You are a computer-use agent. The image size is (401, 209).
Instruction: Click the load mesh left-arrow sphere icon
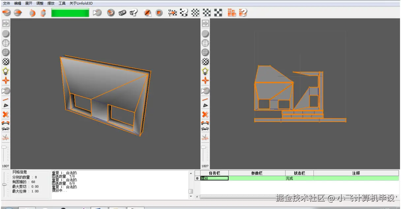tap(7, 13)
